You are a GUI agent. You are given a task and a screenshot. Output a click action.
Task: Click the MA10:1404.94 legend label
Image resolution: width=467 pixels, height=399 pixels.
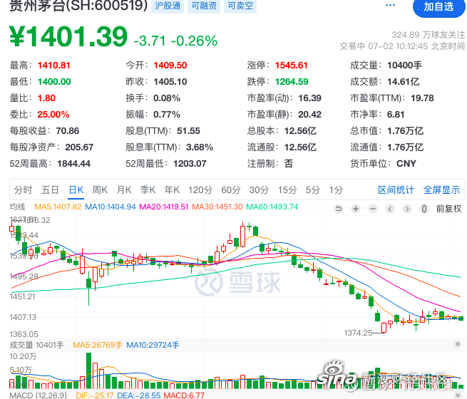111,207
